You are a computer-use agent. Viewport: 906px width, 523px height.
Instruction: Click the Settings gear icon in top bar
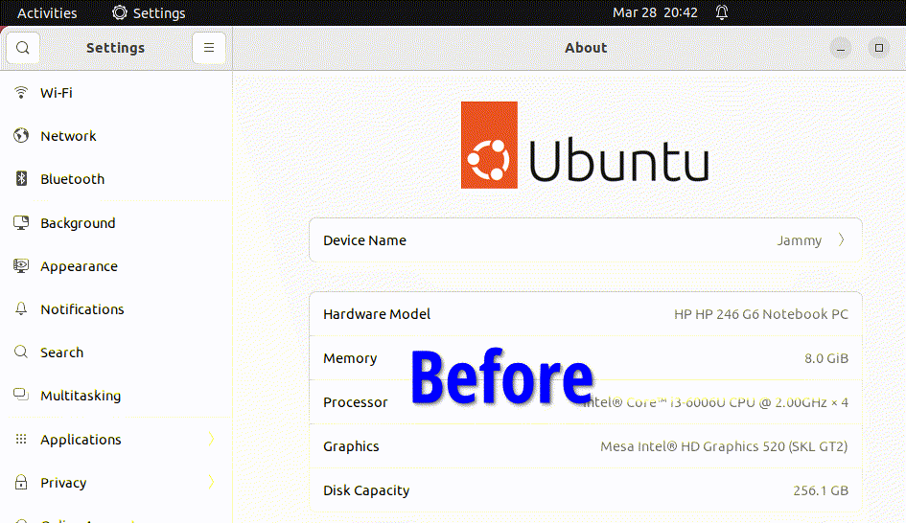point(119,12)
